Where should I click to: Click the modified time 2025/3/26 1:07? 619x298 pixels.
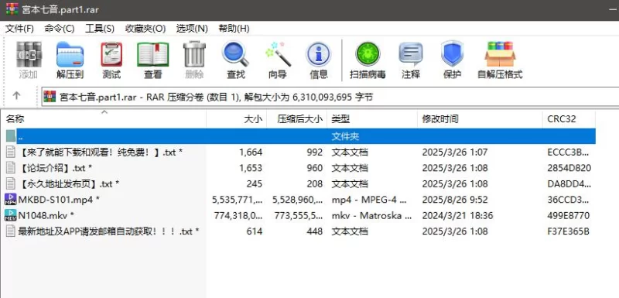pyautogui.click(x=455, y=152)
